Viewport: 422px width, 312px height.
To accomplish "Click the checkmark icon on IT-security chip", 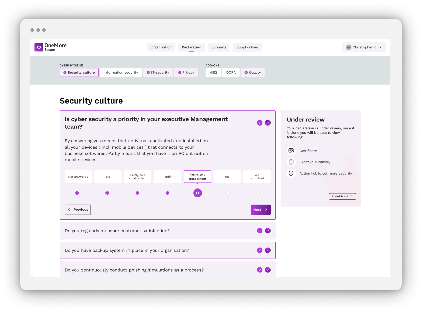I will coord(148,72).
